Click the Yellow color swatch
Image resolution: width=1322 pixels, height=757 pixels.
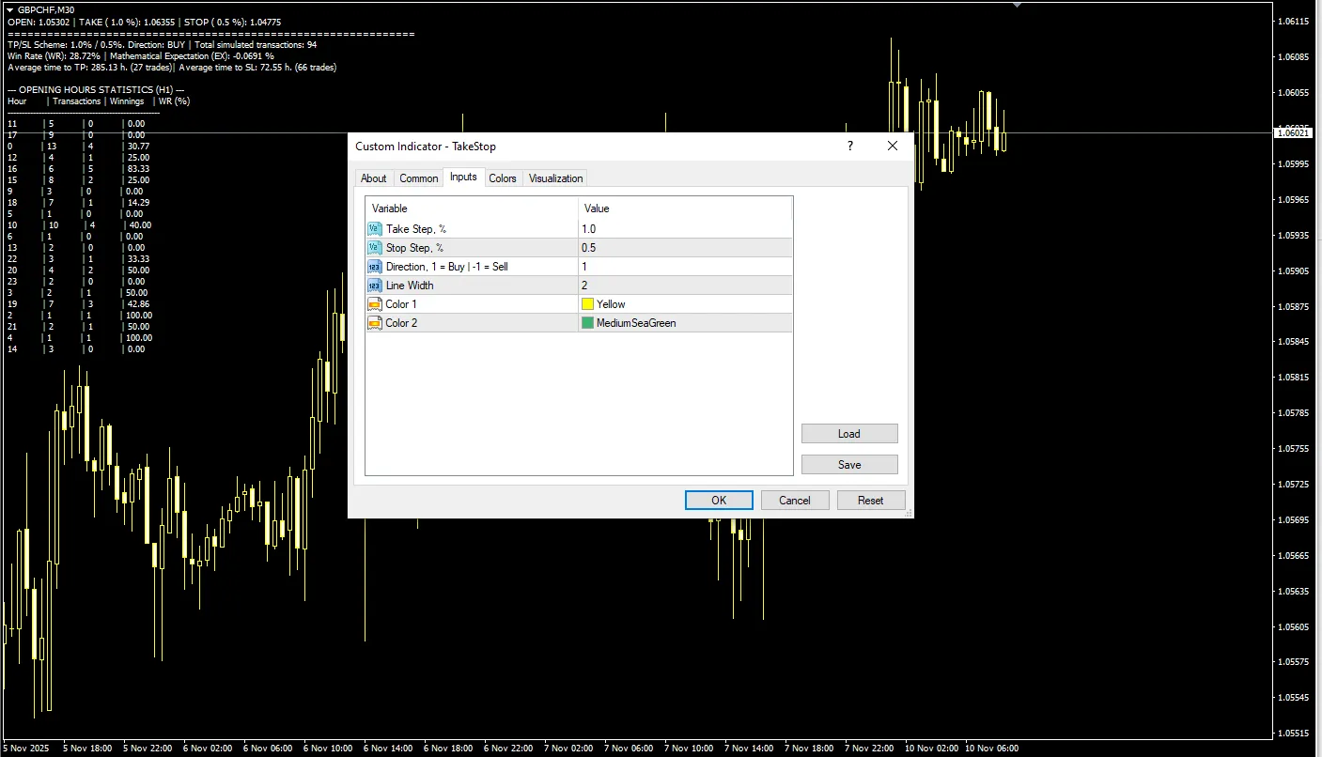tap(587, 304)
